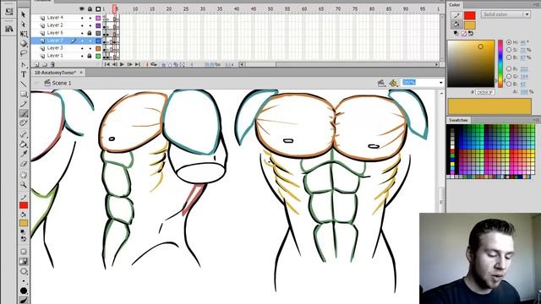
Task: Click the pencil stroke icon in Color panel
Action: (x=456, y=15)
